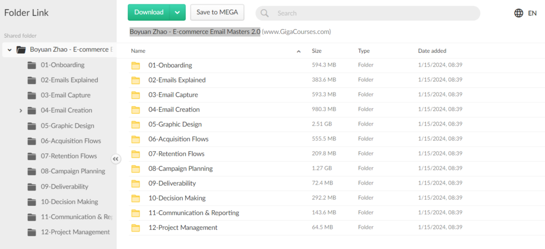The height and width of the screenshot is (249, 545).
Task: Open 03-Email Capture name in file list
Action: (x=173, y=95)
